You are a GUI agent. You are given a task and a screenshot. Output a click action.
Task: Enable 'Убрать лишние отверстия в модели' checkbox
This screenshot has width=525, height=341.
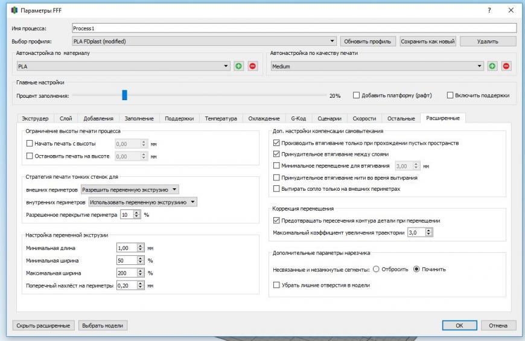pos(276,285)
